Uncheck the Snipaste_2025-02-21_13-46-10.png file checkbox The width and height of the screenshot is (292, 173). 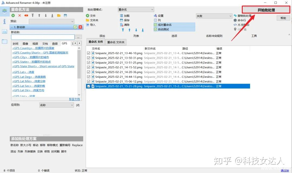coord(89,53)
